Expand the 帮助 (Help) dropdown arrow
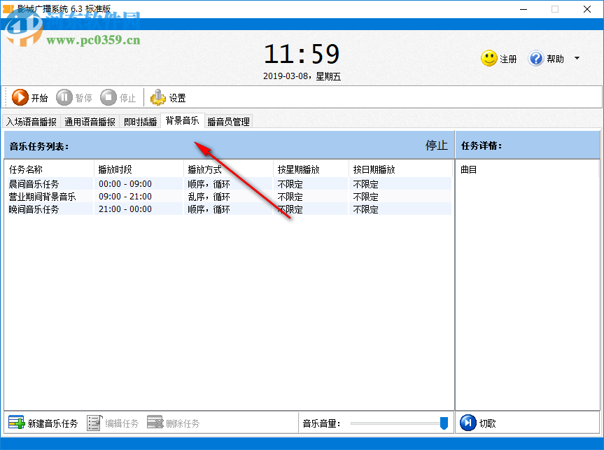This screenshot has height=450, width=604. pos(577,59)
